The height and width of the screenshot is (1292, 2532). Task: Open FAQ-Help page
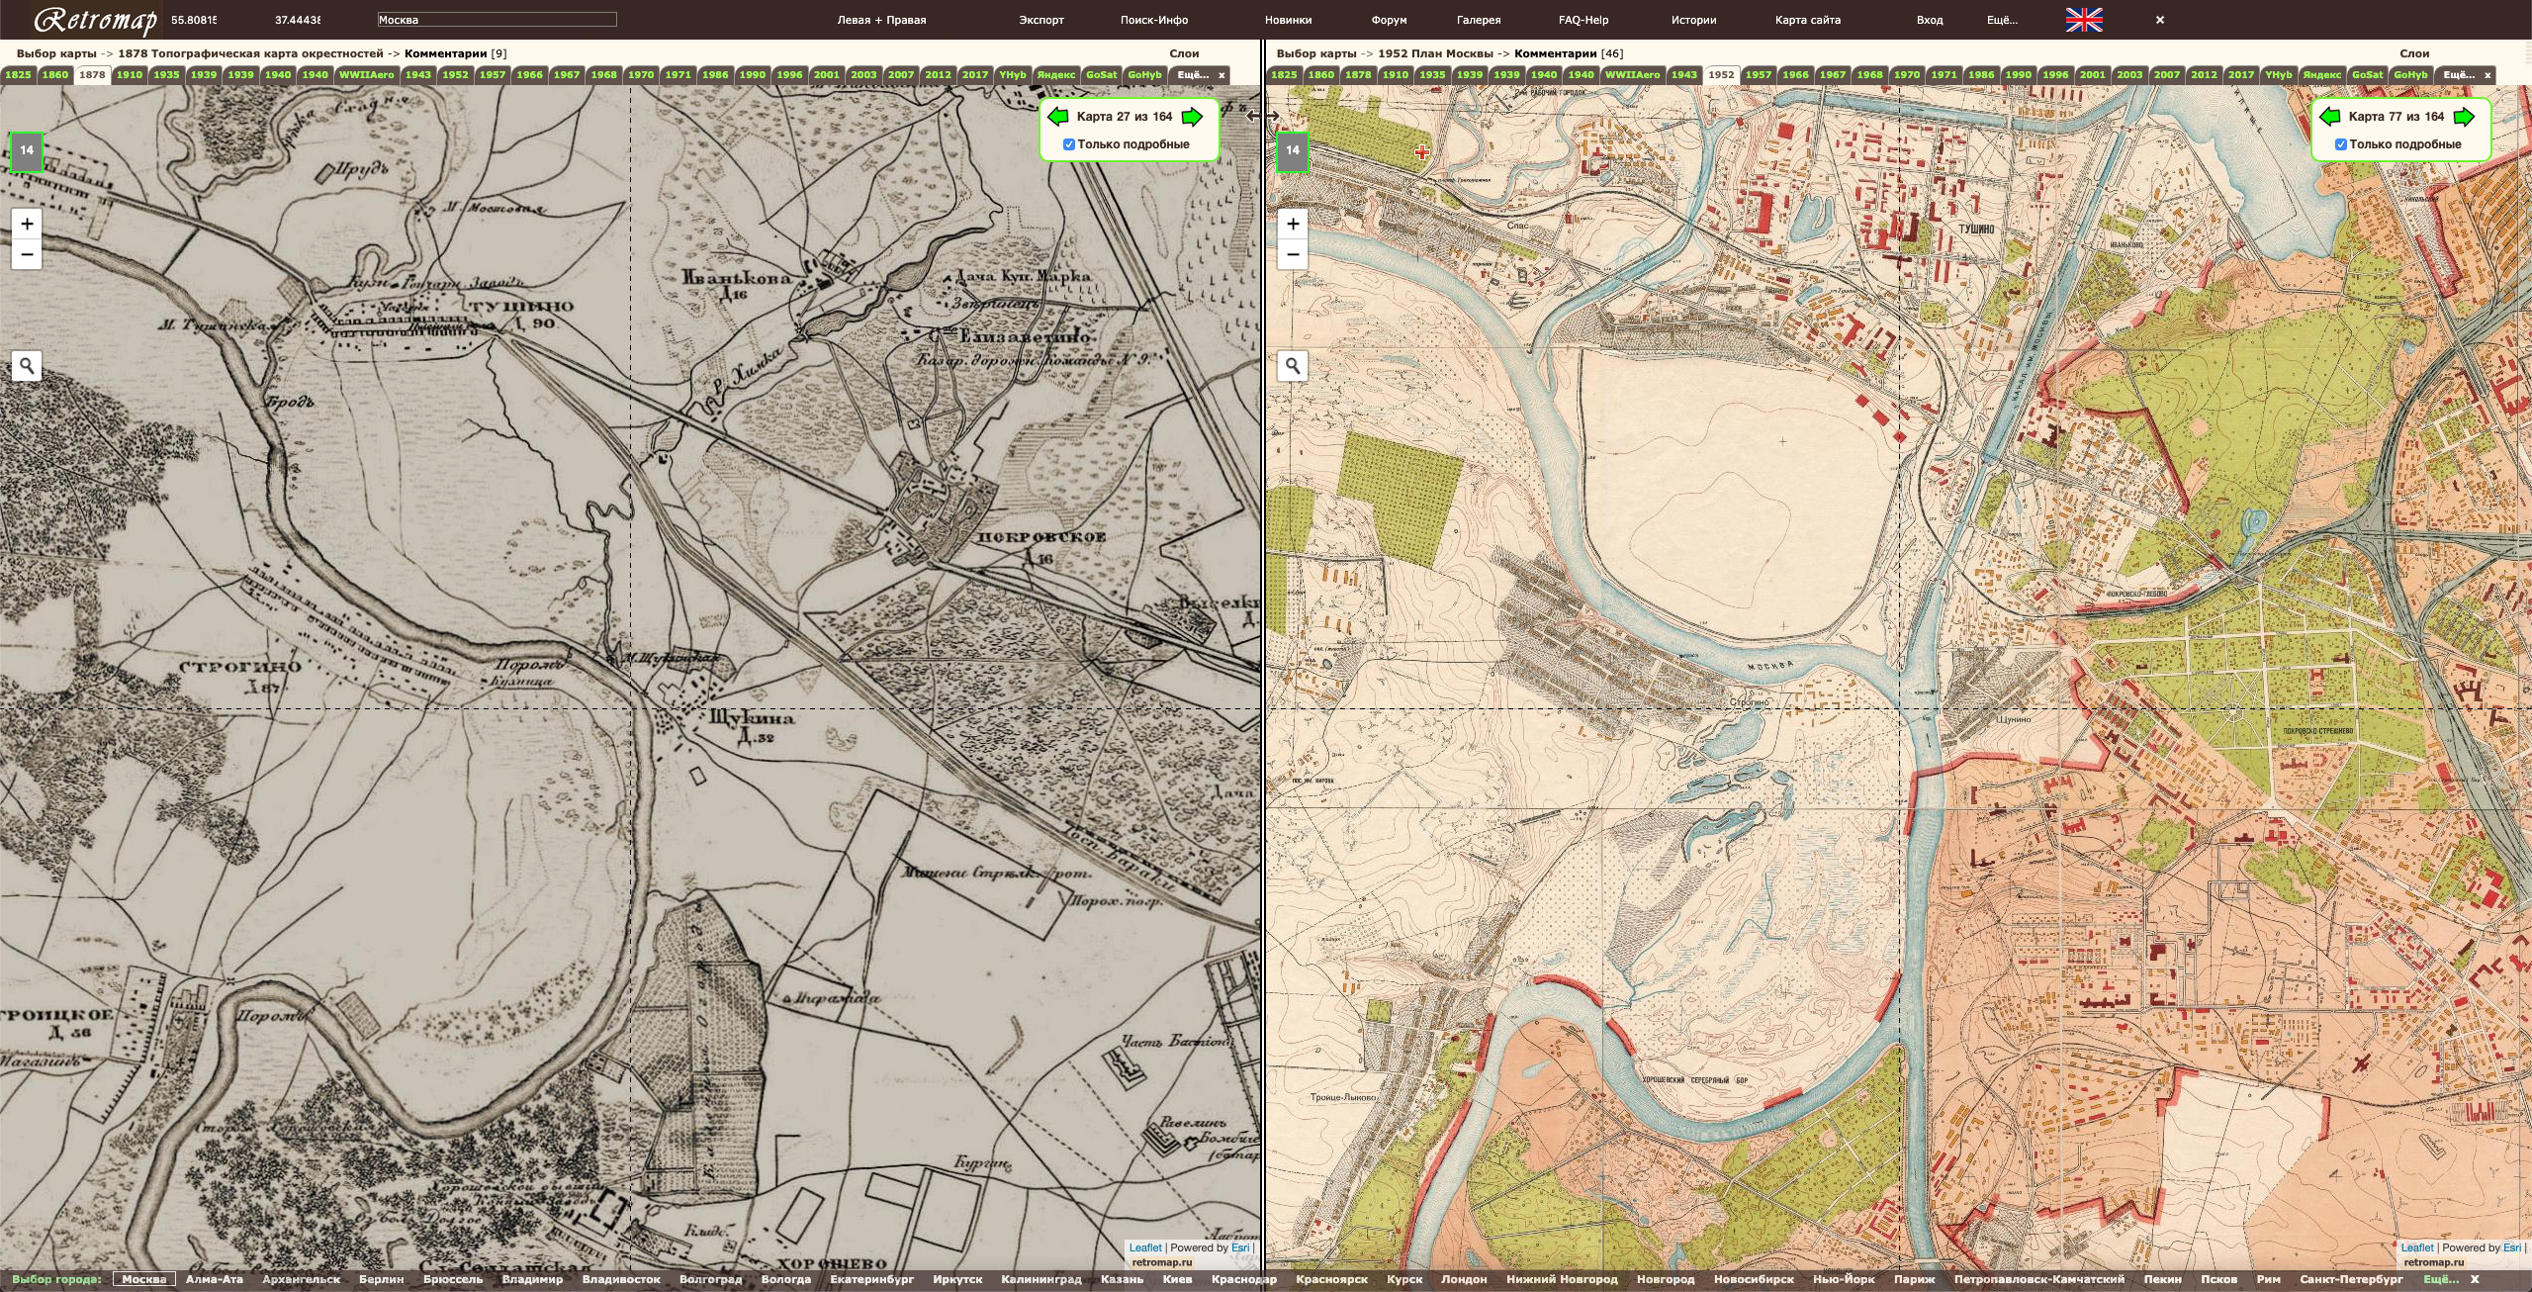point(1583,20)
